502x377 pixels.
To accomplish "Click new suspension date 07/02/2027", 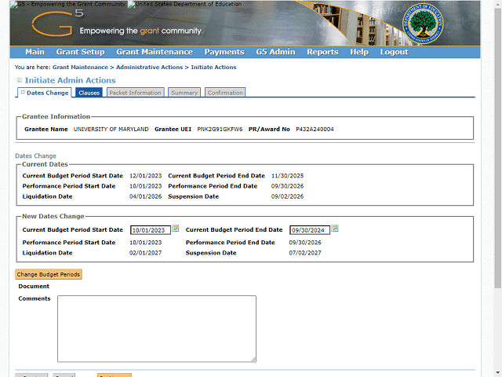I will (x=305, y=253).
